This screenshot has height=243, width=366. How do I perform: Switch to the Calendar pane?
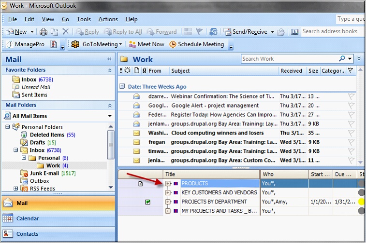click(x=59, y=218)
